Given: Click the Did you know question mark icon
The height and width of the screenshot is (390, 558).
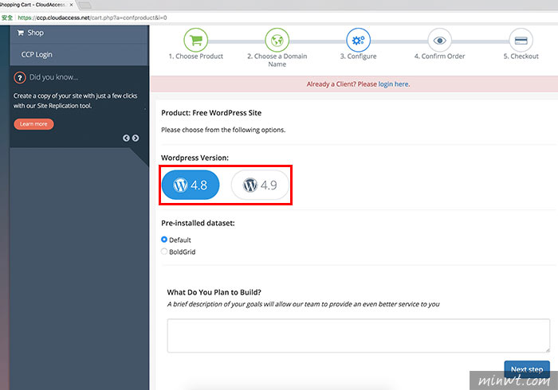Looking at the screenshot, I should point(20,77).
